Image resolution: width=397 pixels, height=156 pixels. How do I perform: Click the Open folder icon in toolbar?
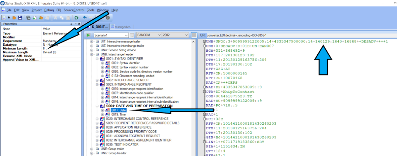[14, 17]
